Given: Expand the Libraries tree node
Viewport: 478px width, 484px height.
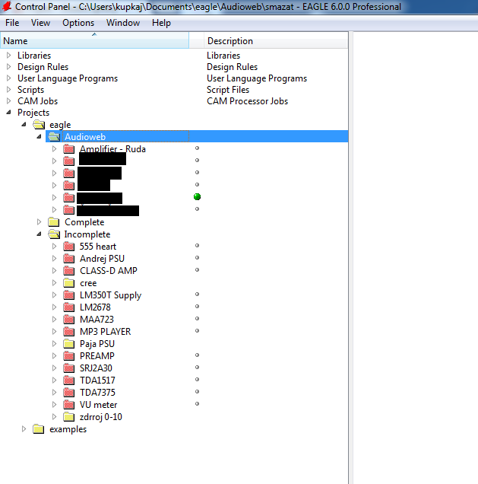Looking at the screenshot, I should click(8, 56).
